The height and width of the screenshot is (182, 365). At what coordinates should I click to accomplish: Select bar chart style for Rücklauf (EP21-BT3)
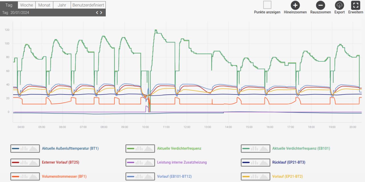[x=255, y=162]
